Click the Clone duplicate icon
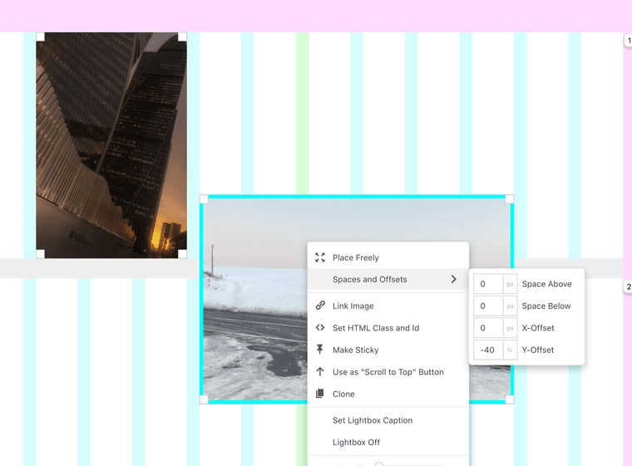Screen dimensions: 632x466 pyautogui.click(x=320, y=394)
